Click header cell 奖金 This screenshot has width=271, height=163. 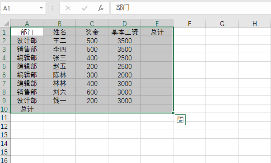(x=92, y=32)
